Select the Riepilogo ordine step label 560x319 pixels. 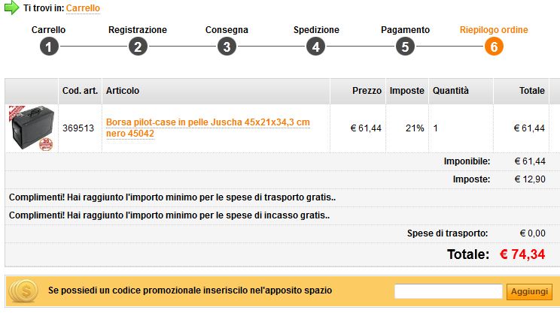click(494, 30)
